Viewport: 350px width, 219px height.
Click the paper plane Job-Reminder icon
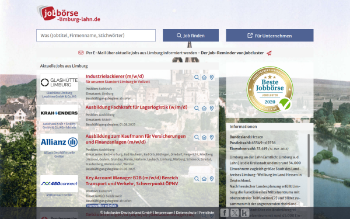click(x=269, y=53)
